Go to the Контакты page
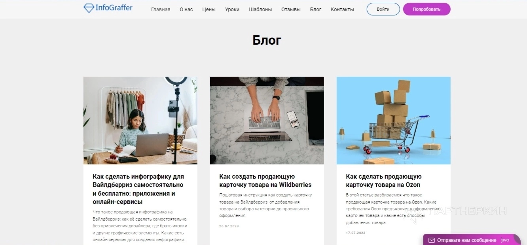This screenshot has height=245, width=527. pyautogui.click(x=342, y=9)
